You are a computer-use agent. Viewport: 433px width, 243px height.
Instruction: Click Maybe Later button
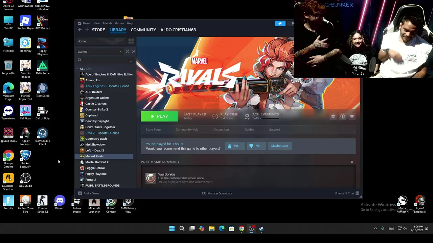[280, 146]
